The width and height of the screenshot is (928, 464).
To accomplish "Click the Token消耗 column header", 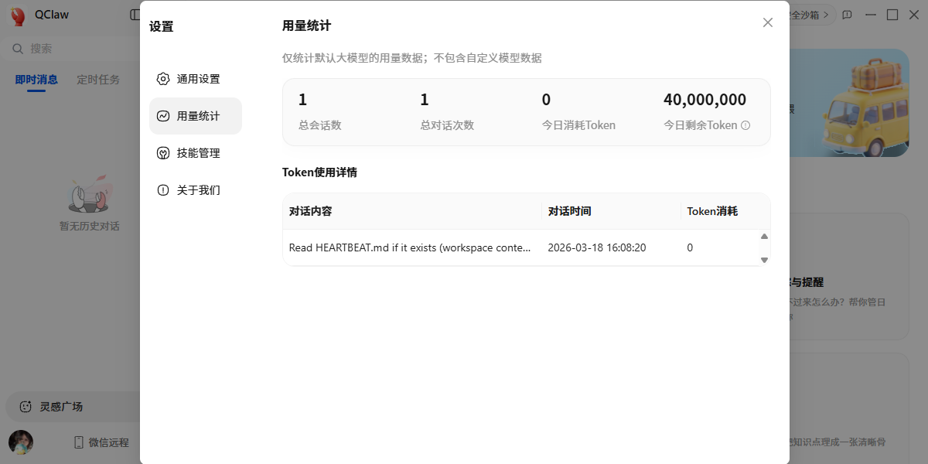I will 712,211.
